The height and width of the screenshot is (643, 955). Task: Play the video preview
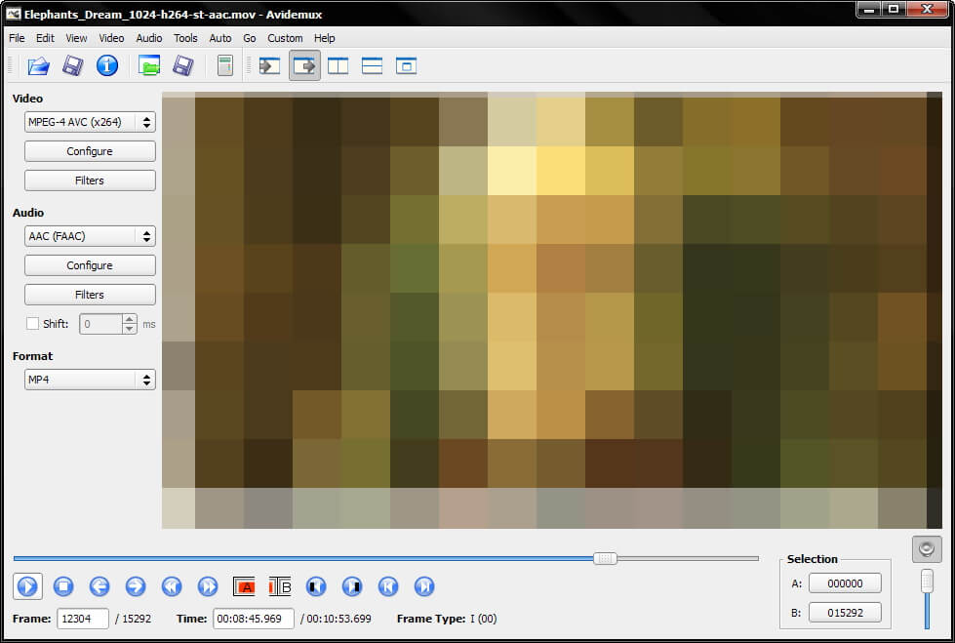tap(27, 586)
